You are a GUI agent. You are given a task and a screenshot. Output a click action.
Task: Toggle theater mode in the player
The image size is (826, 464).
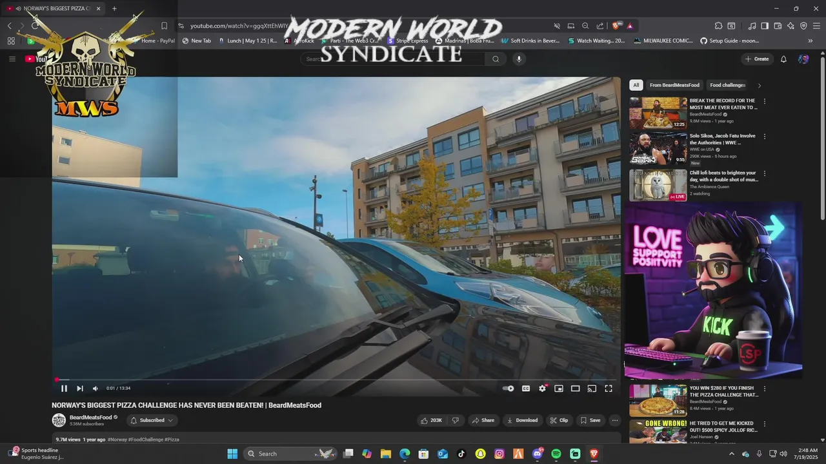(x=575, y=388)
